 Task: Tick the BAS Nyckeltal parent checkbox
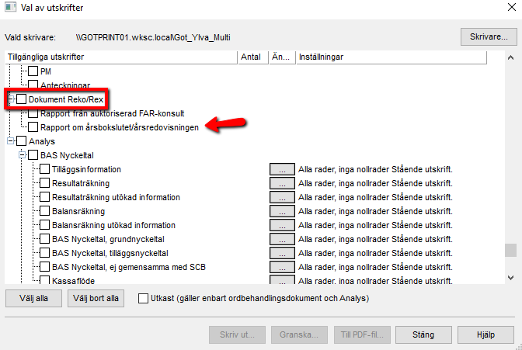[x=33, y=155]
